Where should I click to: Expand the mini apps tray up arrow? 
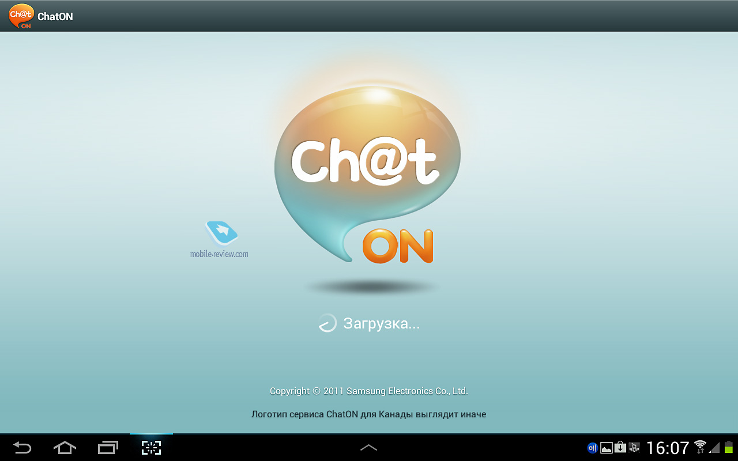[369, 447]
